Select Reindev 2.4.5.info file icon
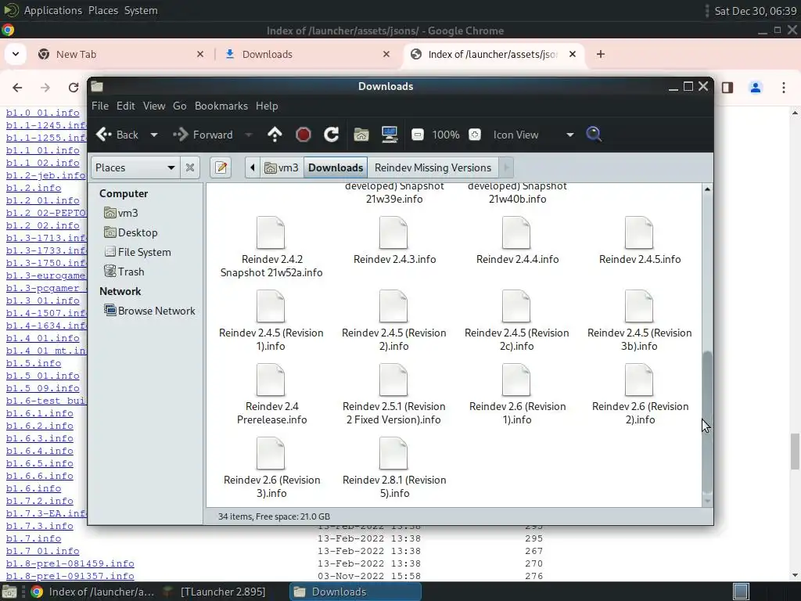The image size is (801, 601). [x=639, y=233]
